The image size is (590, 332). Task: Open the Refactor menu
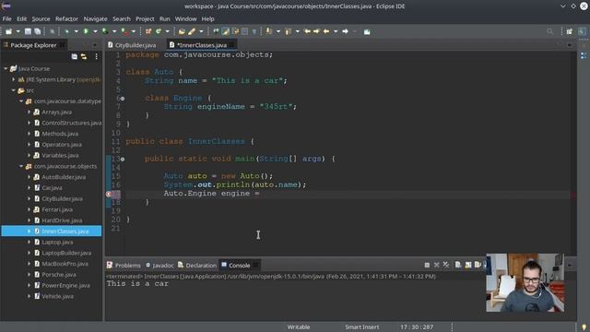click(x=66, y=18)
